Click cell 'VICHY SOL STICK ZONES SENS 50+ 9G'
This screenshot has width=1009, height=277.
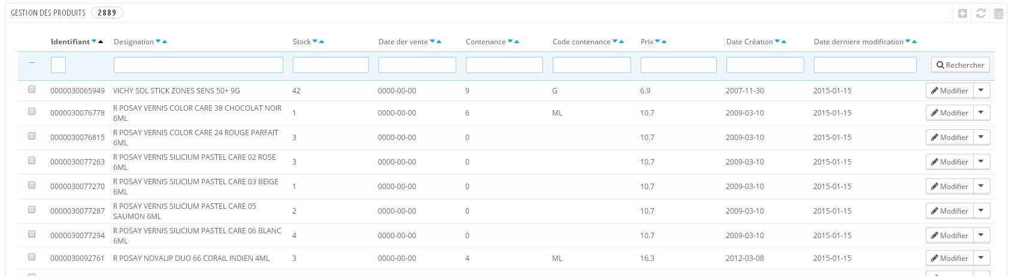(x=177, y=90)
